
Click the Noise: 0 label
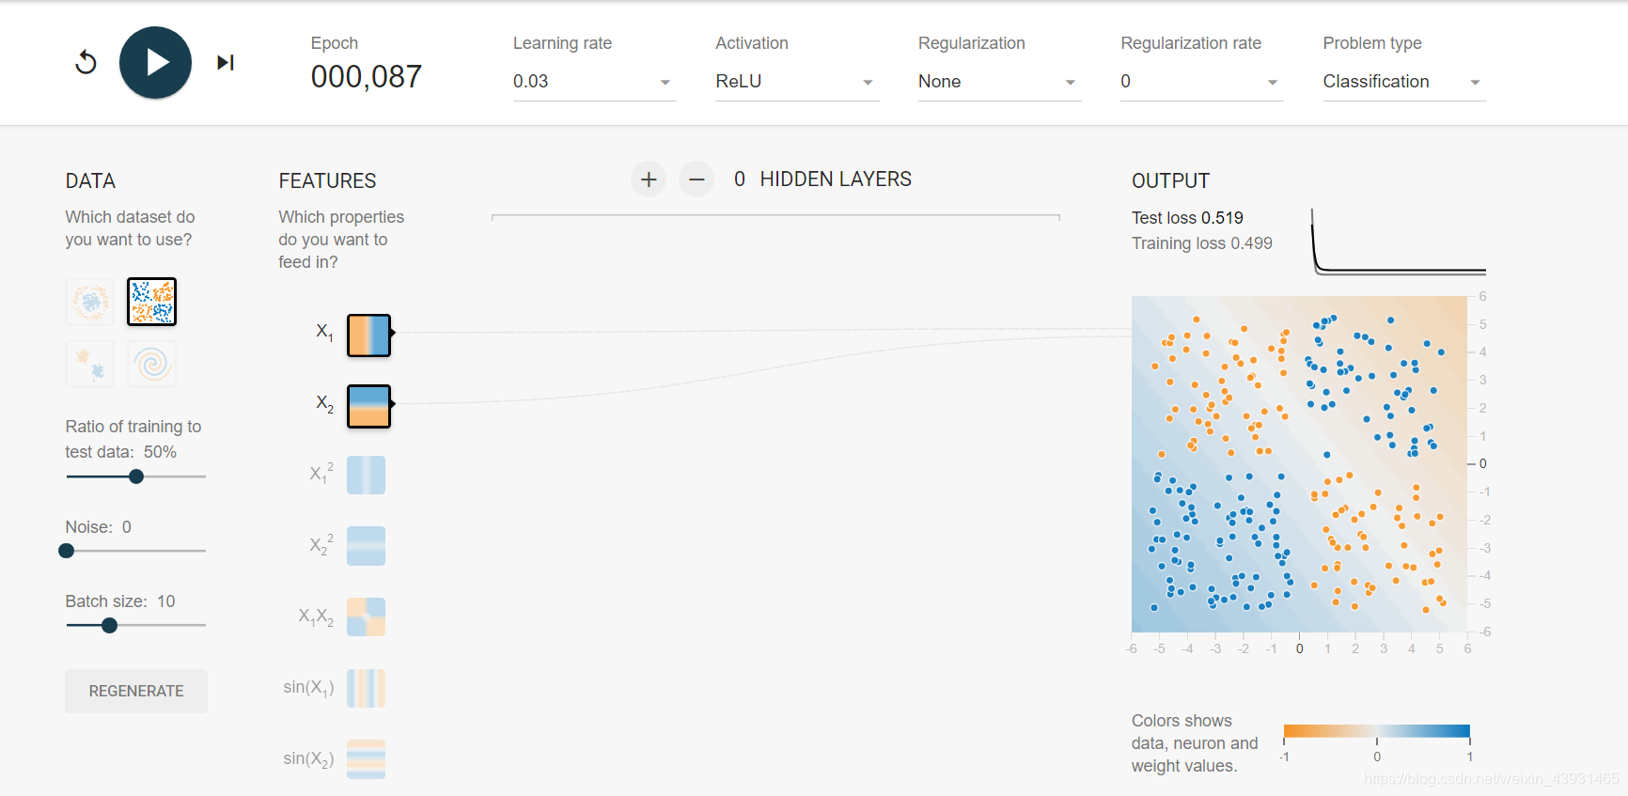(99, 527)
